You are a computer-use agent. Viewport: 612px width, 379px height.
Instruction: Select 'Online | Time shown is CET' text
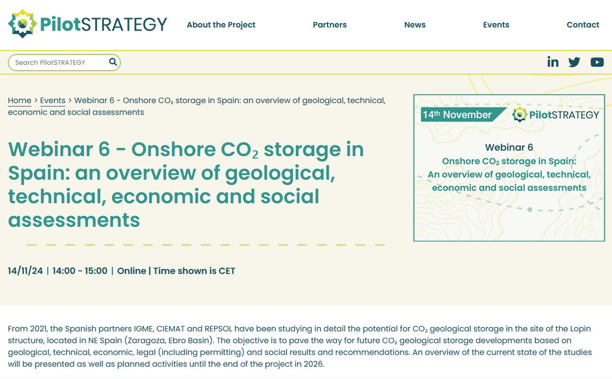tap(176, 270)
